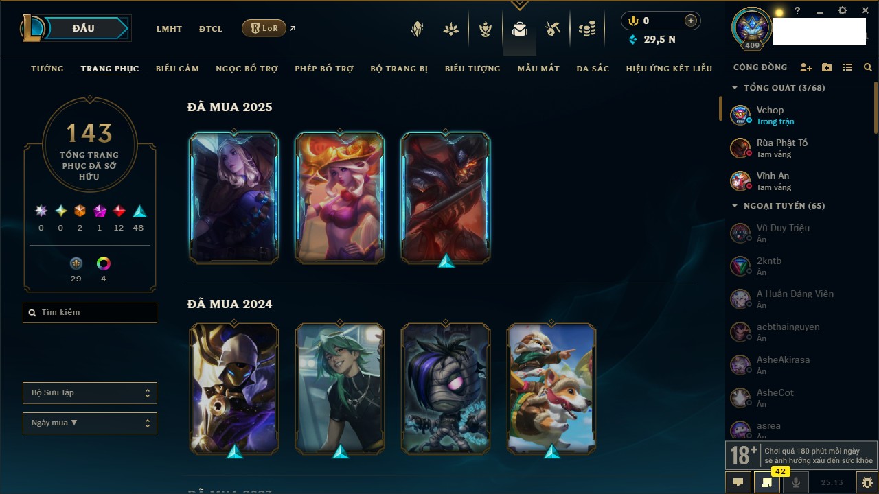Screen dimensions: 879x494
Task: Click the Tìm kiếm search field
Action: [x=90, y=313]
